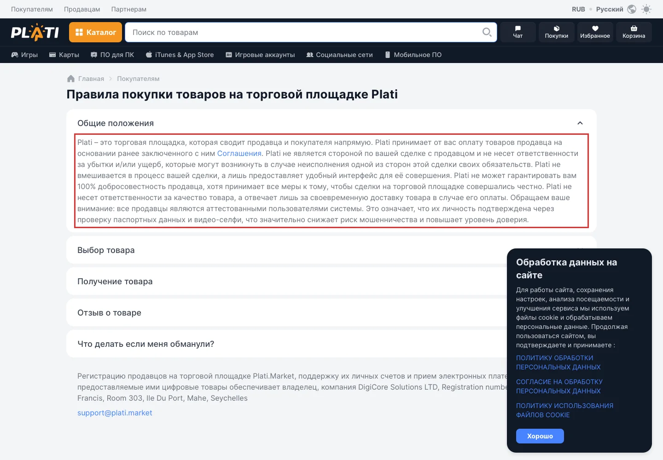Image resolution: width=663 pixels, height=460 pixels.
Task: Open Покупки in the header
Action: pyautogui.click(x=556, y=32)
